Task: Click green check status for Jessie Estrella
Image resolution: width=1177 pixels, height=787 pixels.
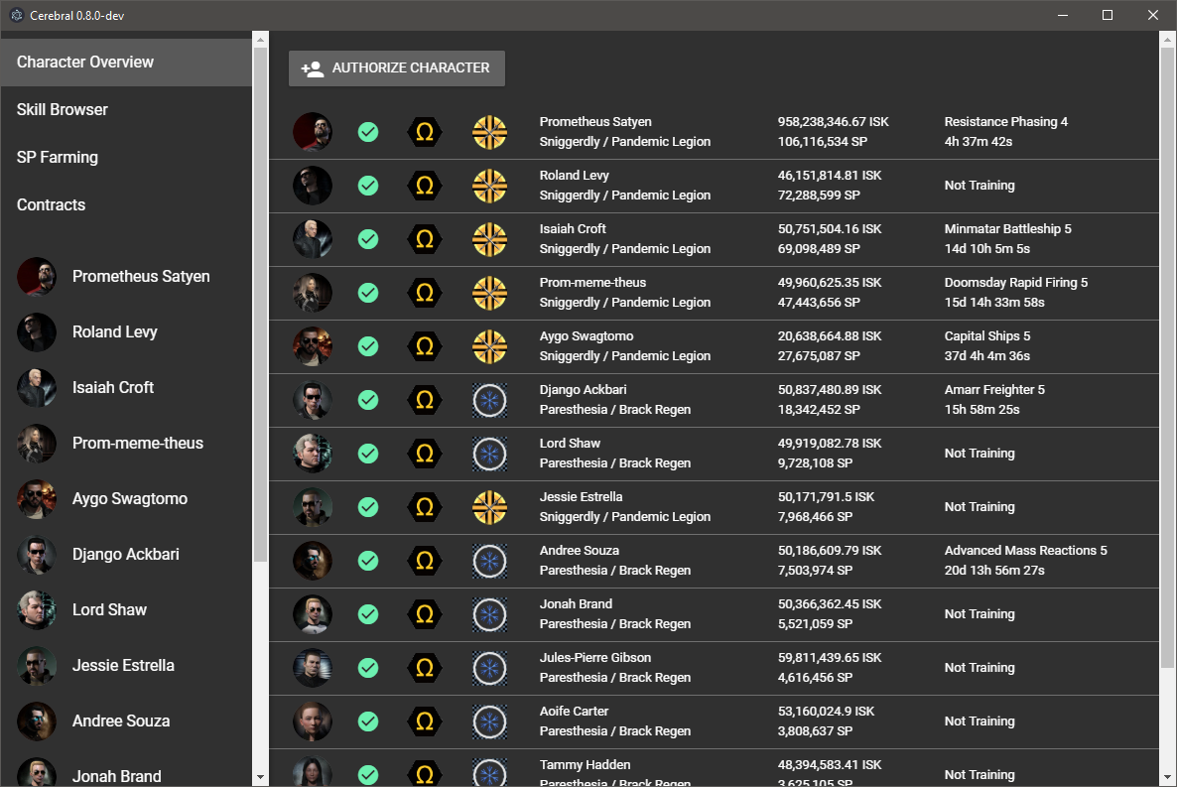Action: [368, 507]
